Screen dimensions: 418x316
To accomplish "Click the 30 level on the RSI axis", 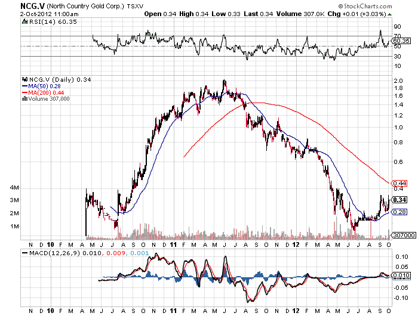I will coord(397,56).
